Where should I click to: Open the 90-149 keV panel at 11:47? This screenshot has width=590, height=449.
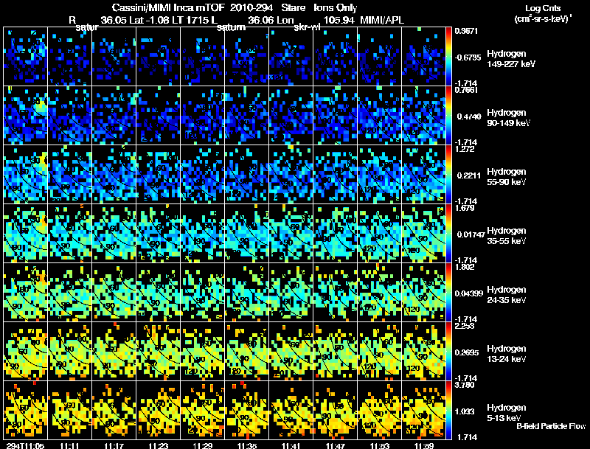(x=336, y=115)
